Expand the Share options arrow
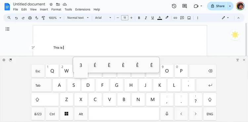248x122 pixels. tap(230, 6)
